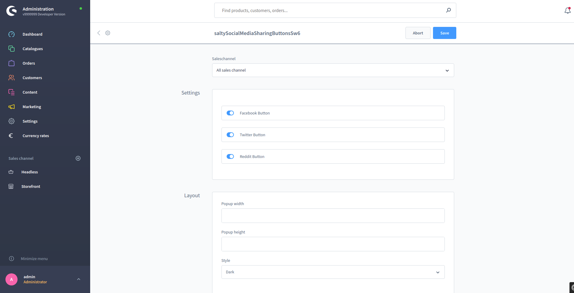Viewport: 574px width, 293px height.
Task: Add a sales channel with plus icon
Action: pos(78,158)
